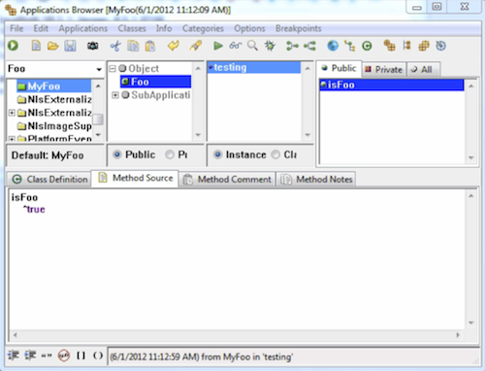Click the eyeglasses inspect icon
Image resolution: width=485 pixels, height=371 pixels.
pyautogui.click(x=236, y=46)
